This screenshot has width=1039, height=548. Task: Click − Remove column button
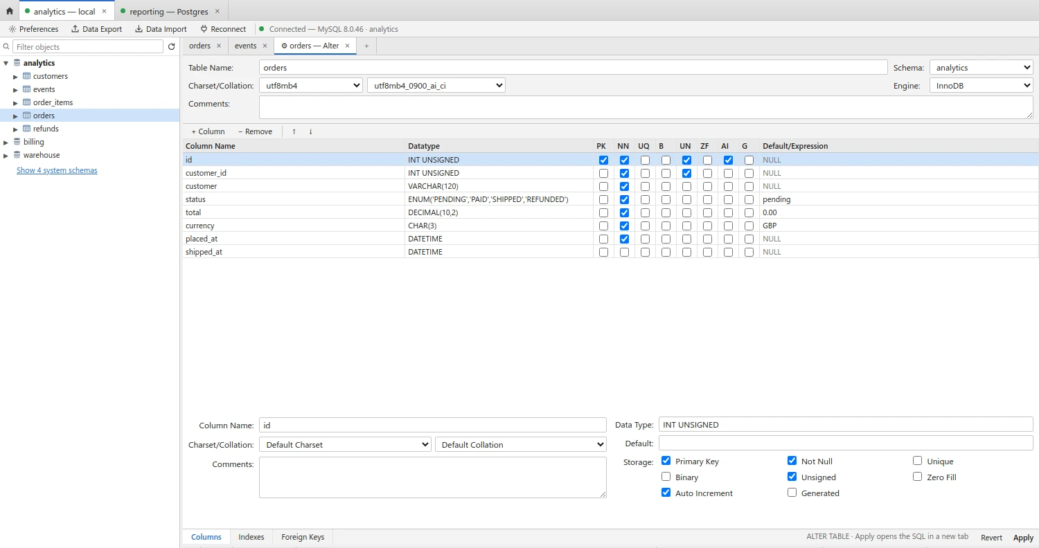[x=255, y=131]
